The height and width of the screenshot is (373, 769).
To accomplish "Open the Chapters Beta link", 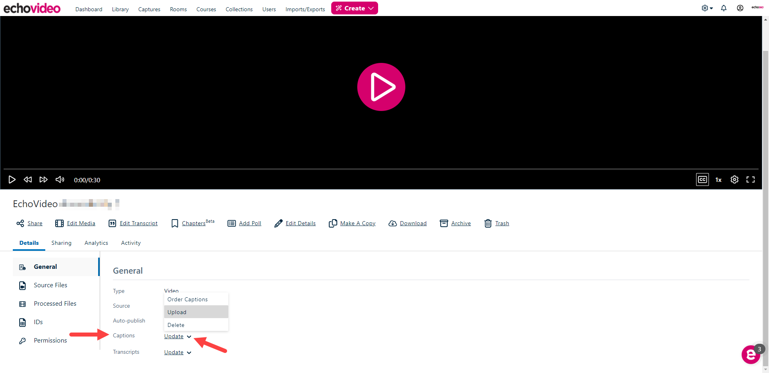I will point(198,223).
